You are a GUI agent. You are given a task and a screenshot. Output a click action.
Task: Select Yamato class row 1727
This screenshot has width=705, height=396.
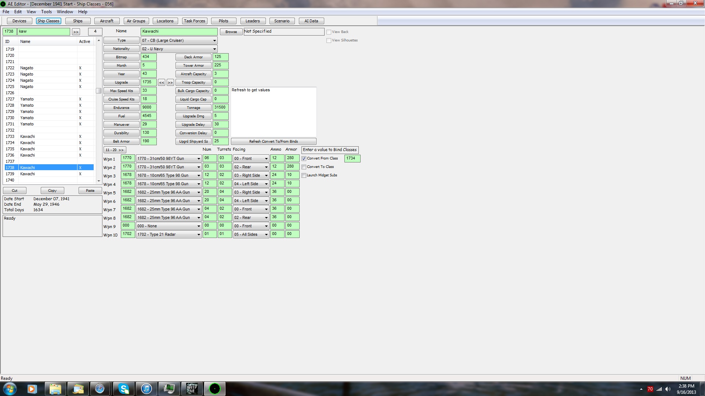point(27,99)
